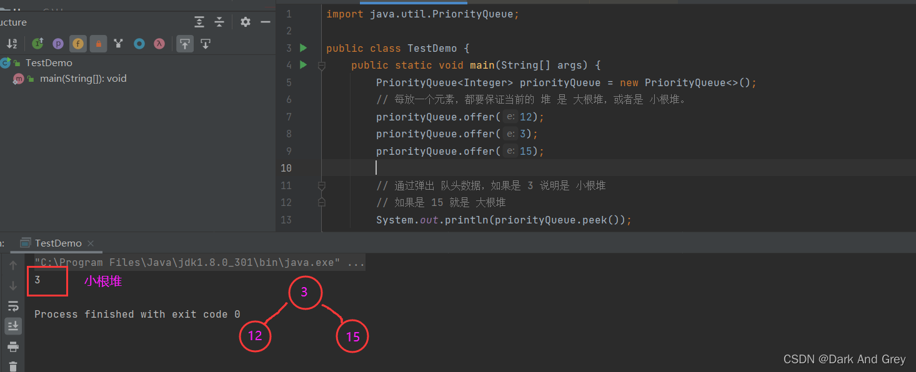Screen dimensions: 916x372
Task: Click 'new PriorityQueue<>()' expression
Action: [685, 82]
